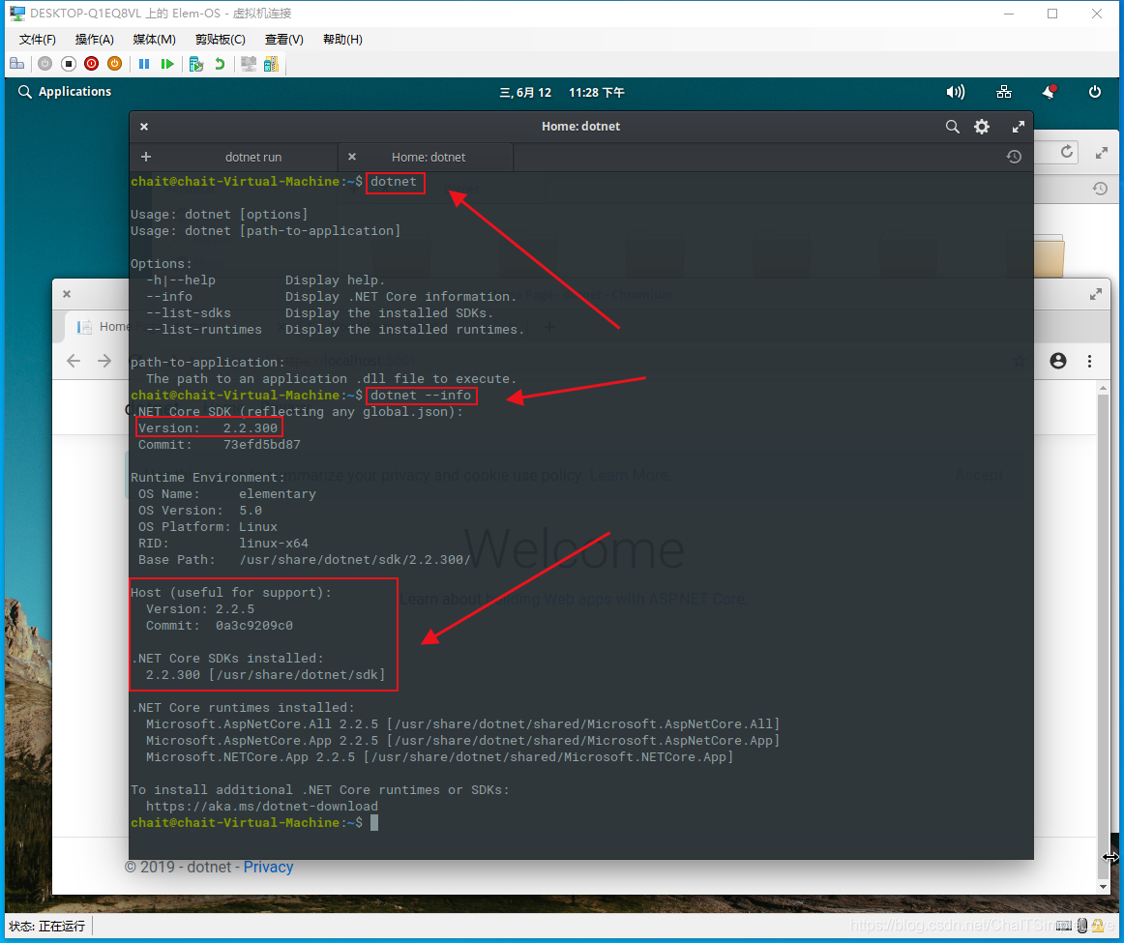Maximize the terminal window
This screenshot has width=1124, height=943.
pos(1018,127)
